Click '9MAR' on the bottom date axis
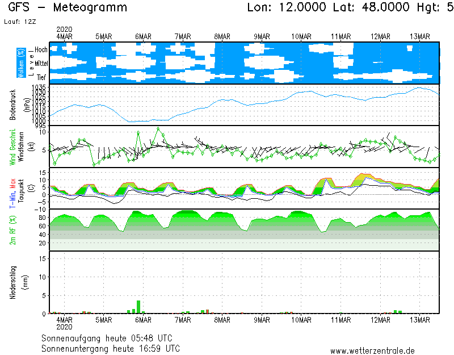 click(x=262, y=320)
